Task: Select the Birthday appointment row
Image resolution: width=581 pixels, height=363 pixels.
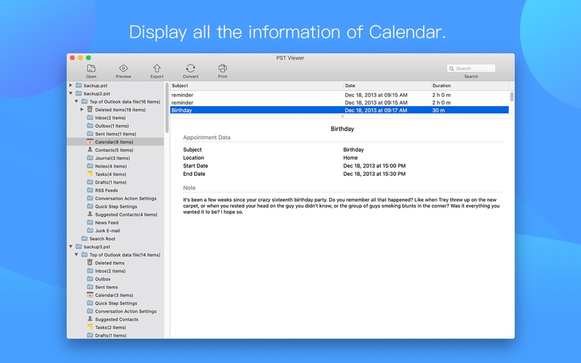Action: (x=339, y=110)
